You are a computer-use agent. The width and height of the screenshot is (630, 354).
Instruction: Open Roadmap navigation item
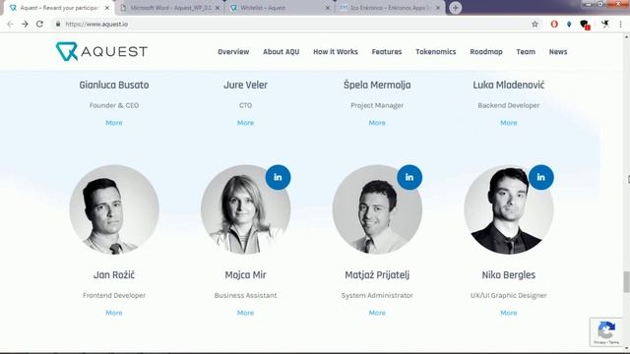[486, 52]
